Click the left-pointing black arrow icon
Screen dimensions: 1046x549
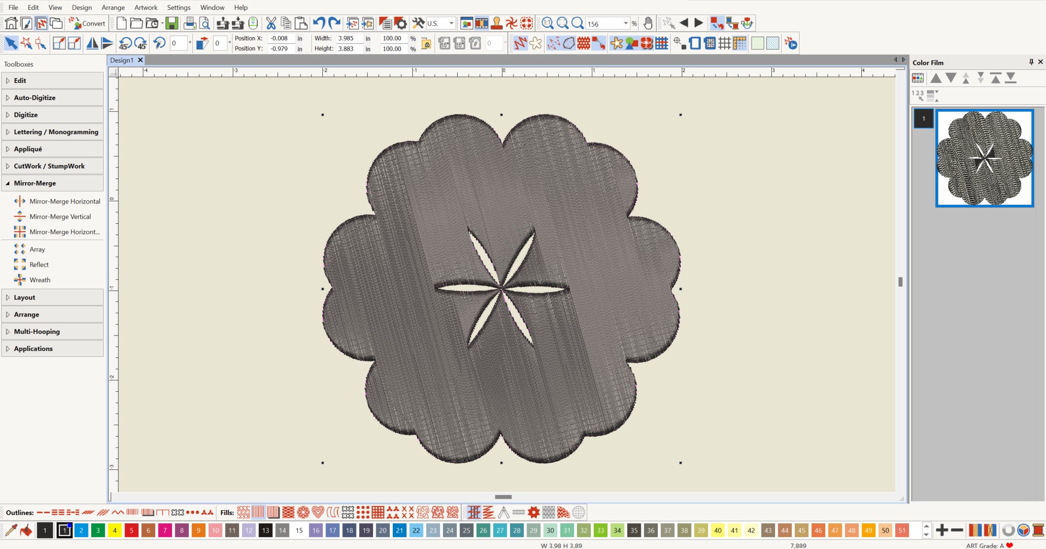(x=683, y=23)
